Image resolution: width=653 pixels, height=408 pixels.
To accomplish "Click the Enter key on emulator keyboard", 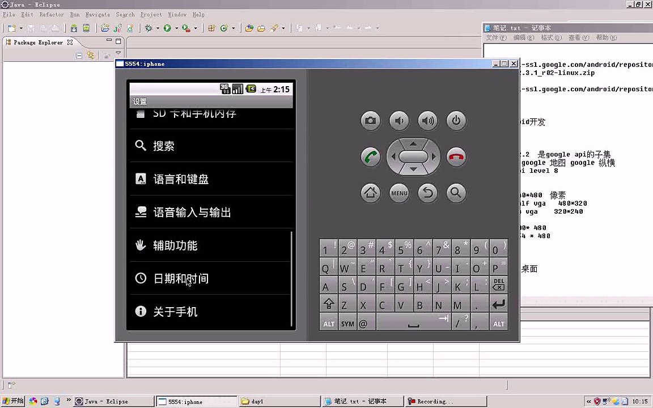I will [x=498, y=304].
